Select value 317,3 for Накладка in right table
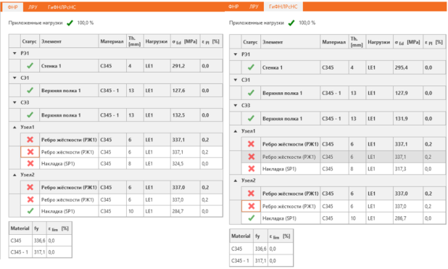The image size is (448, 269). point(401,169)
